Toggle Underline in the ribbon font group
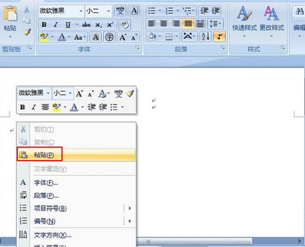Image resolution: width=305 pixels, height=247 pixels. (x=68, y=24)
